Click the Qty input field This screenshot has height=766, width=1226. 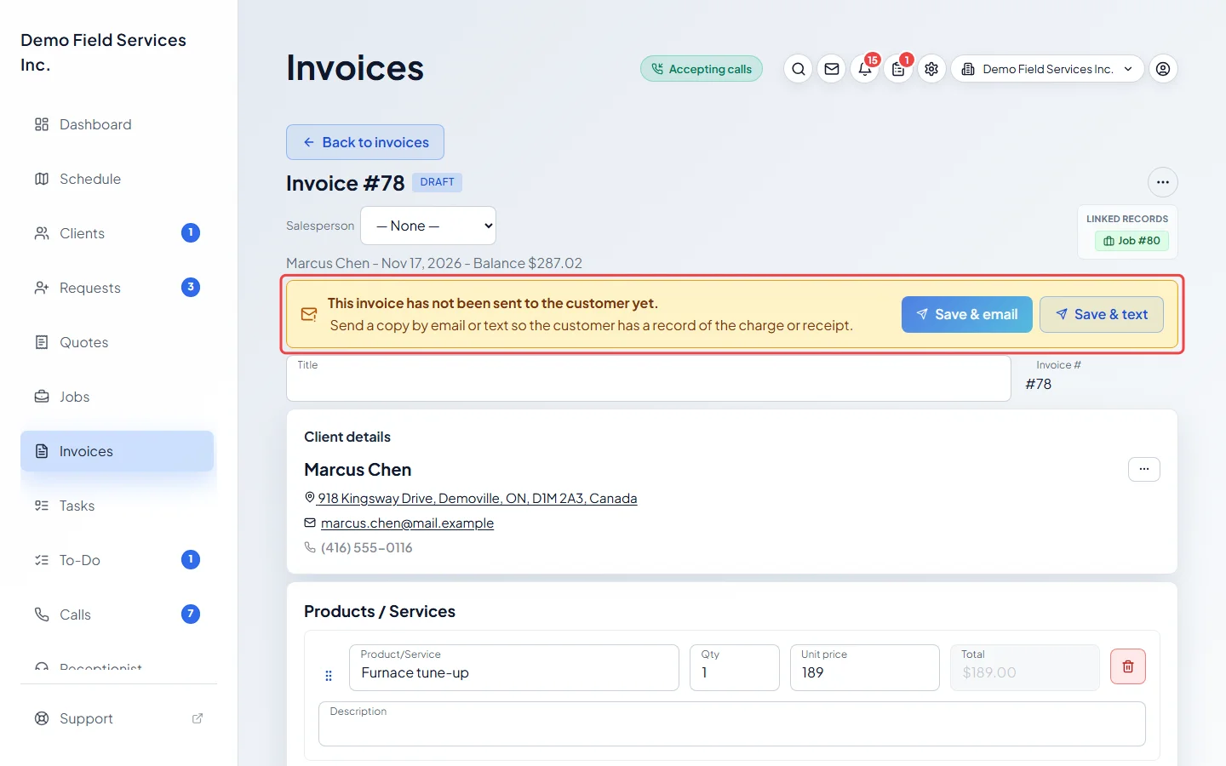click(735, 667)
